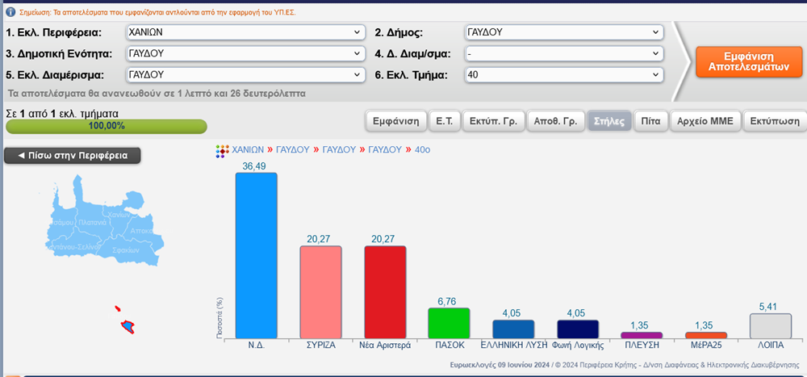Click the info icon beside the note
807x377 pixels.
[x=10, y=11]
